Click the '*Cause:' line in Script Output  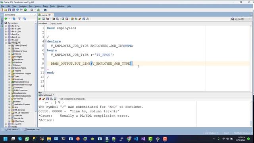coord(84,116)
